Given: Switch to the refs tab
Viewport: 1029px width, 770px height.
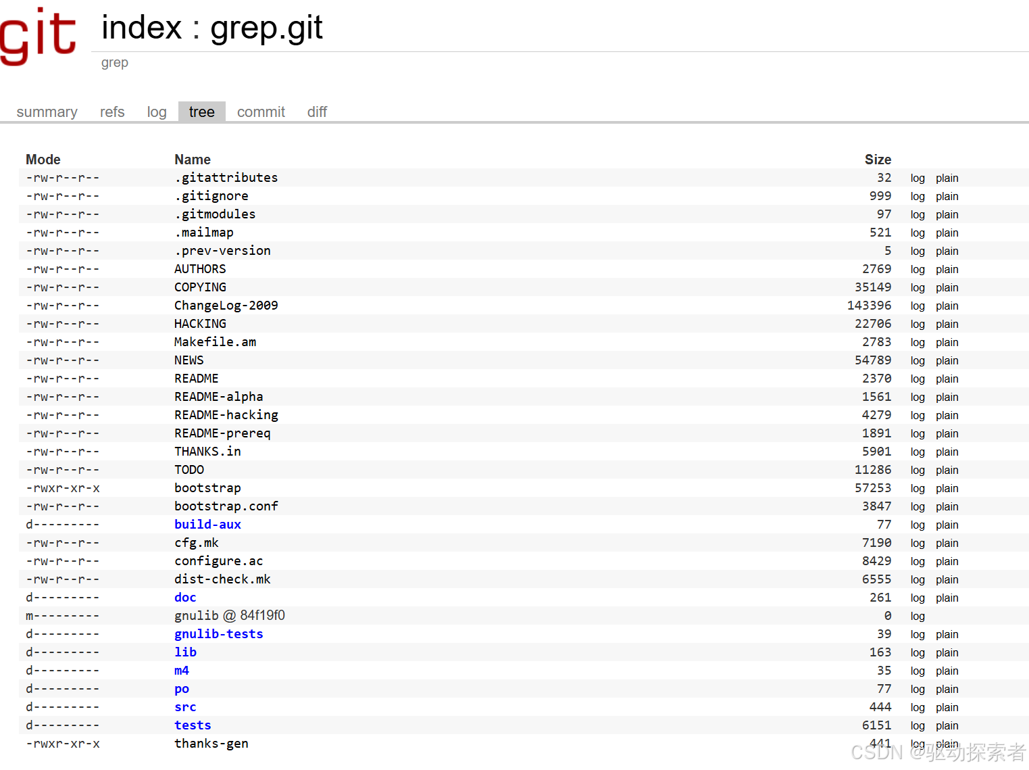Looking at the screenshot, I should (111, 112).
